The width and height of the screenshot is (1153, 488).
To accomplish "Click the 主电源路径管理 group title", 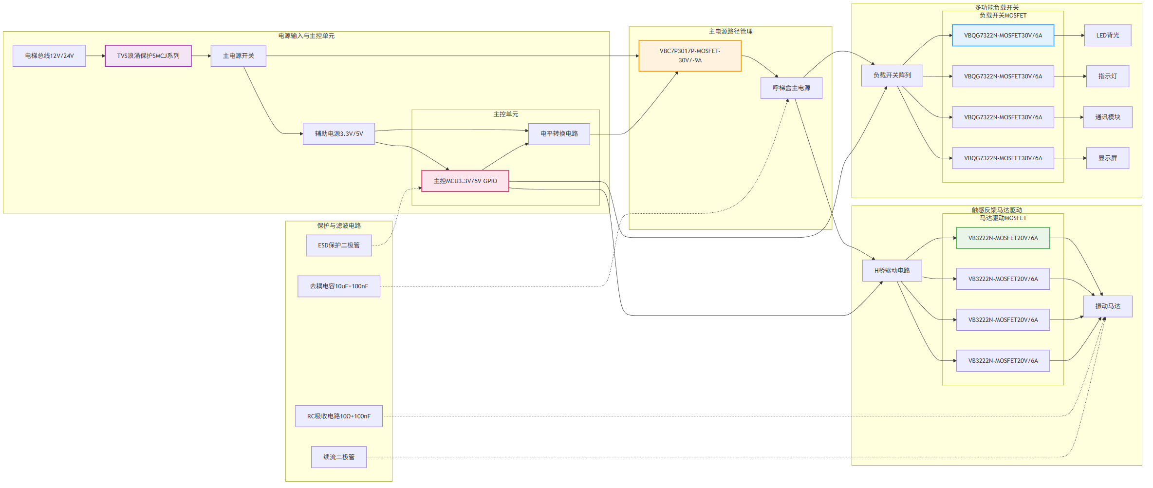I will (x=730, y=32).
